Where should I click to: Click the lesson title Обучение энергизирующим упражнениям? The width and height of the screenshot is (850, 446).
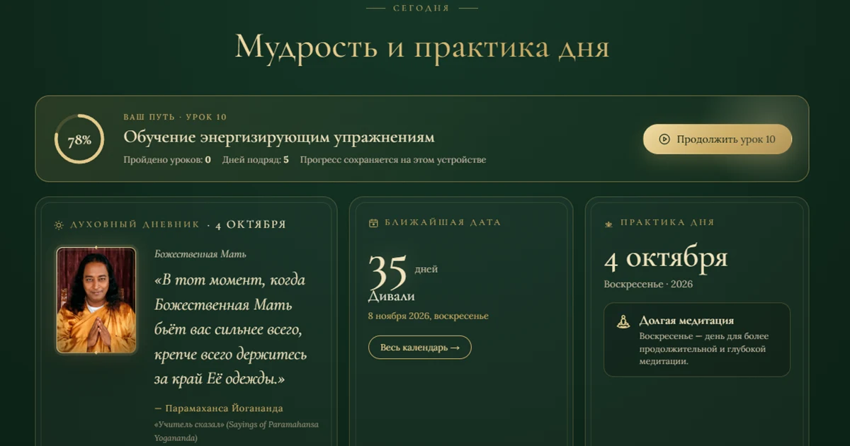coord(279,137)
